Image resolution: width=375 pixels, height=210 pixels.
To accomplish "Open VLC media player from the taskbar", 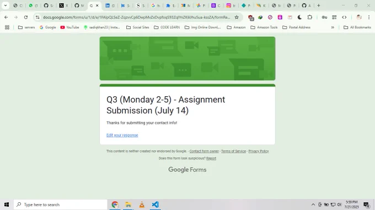I will click(142, 205).
